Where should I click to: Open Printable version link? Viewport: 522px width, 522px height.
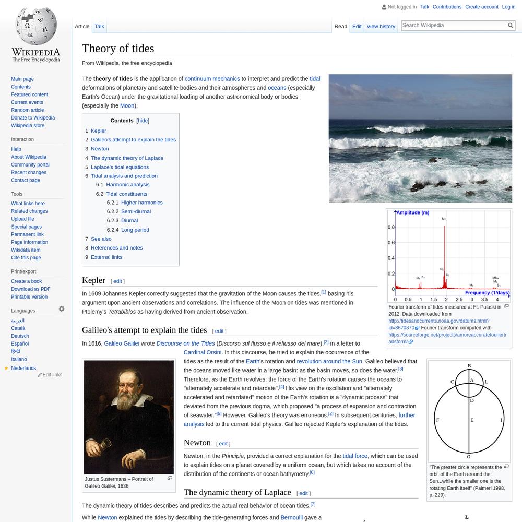pos(29,297)
